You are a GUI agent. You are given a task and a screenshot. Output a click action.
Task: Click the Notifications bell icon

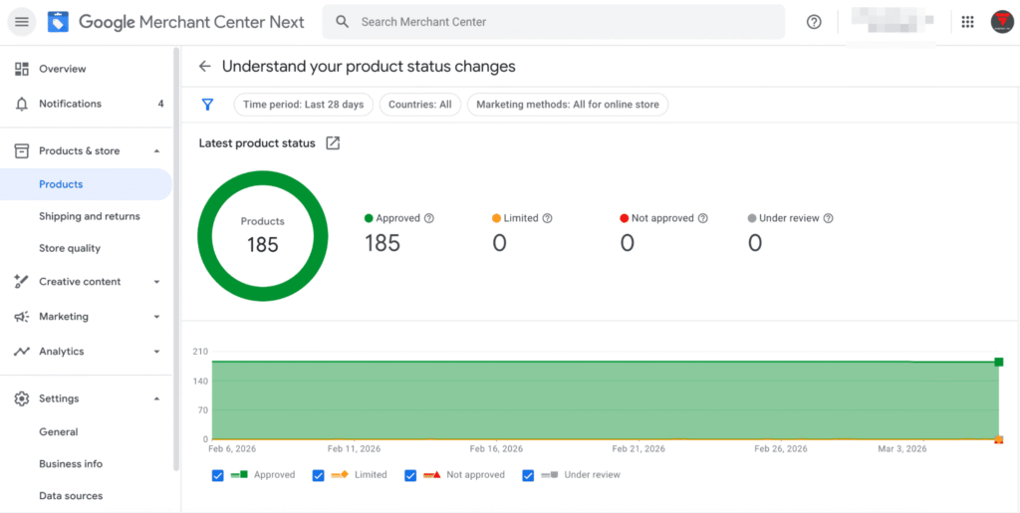click(x=22, y=104)
